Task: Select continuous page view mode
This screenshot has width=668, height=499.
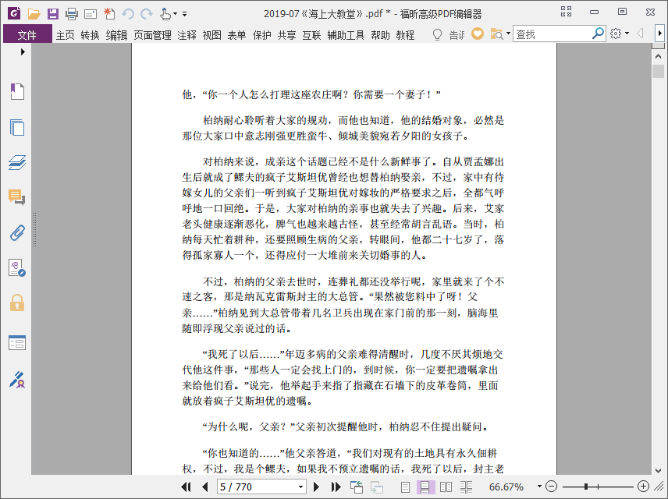Action: coord(425,487)
